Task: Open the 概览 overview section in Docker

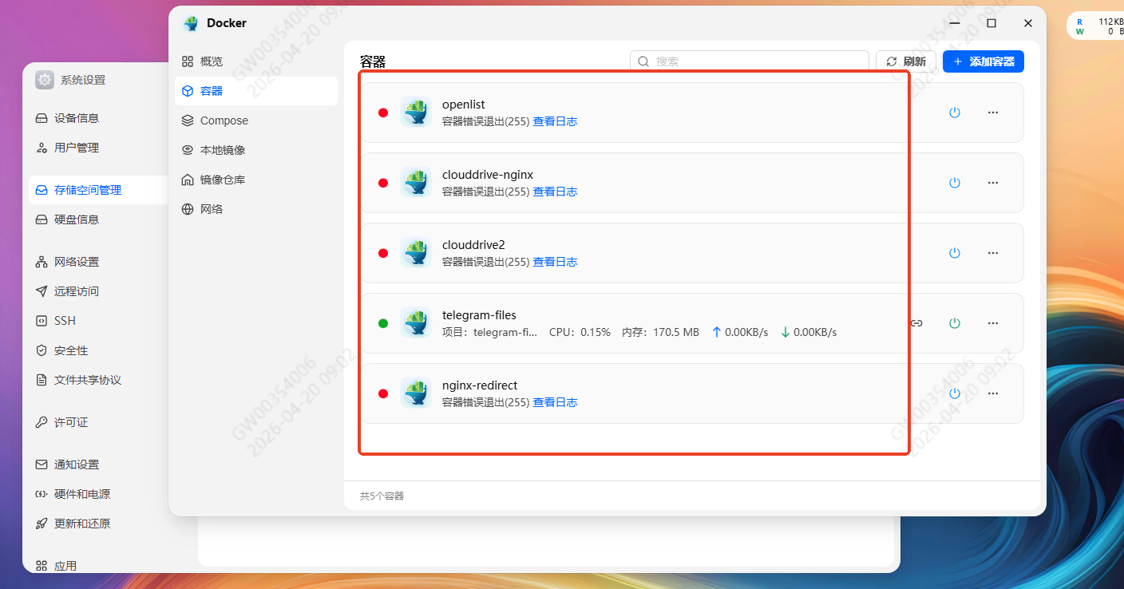Action: [256, 61]
